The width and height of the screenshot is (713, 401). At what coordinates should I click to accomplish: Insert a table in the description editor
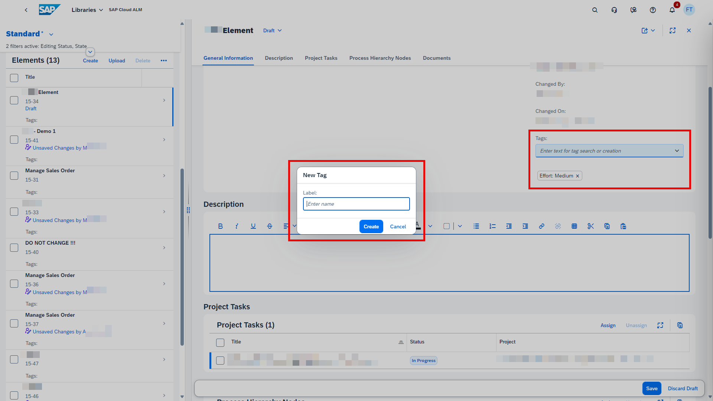tap(574, 226)
